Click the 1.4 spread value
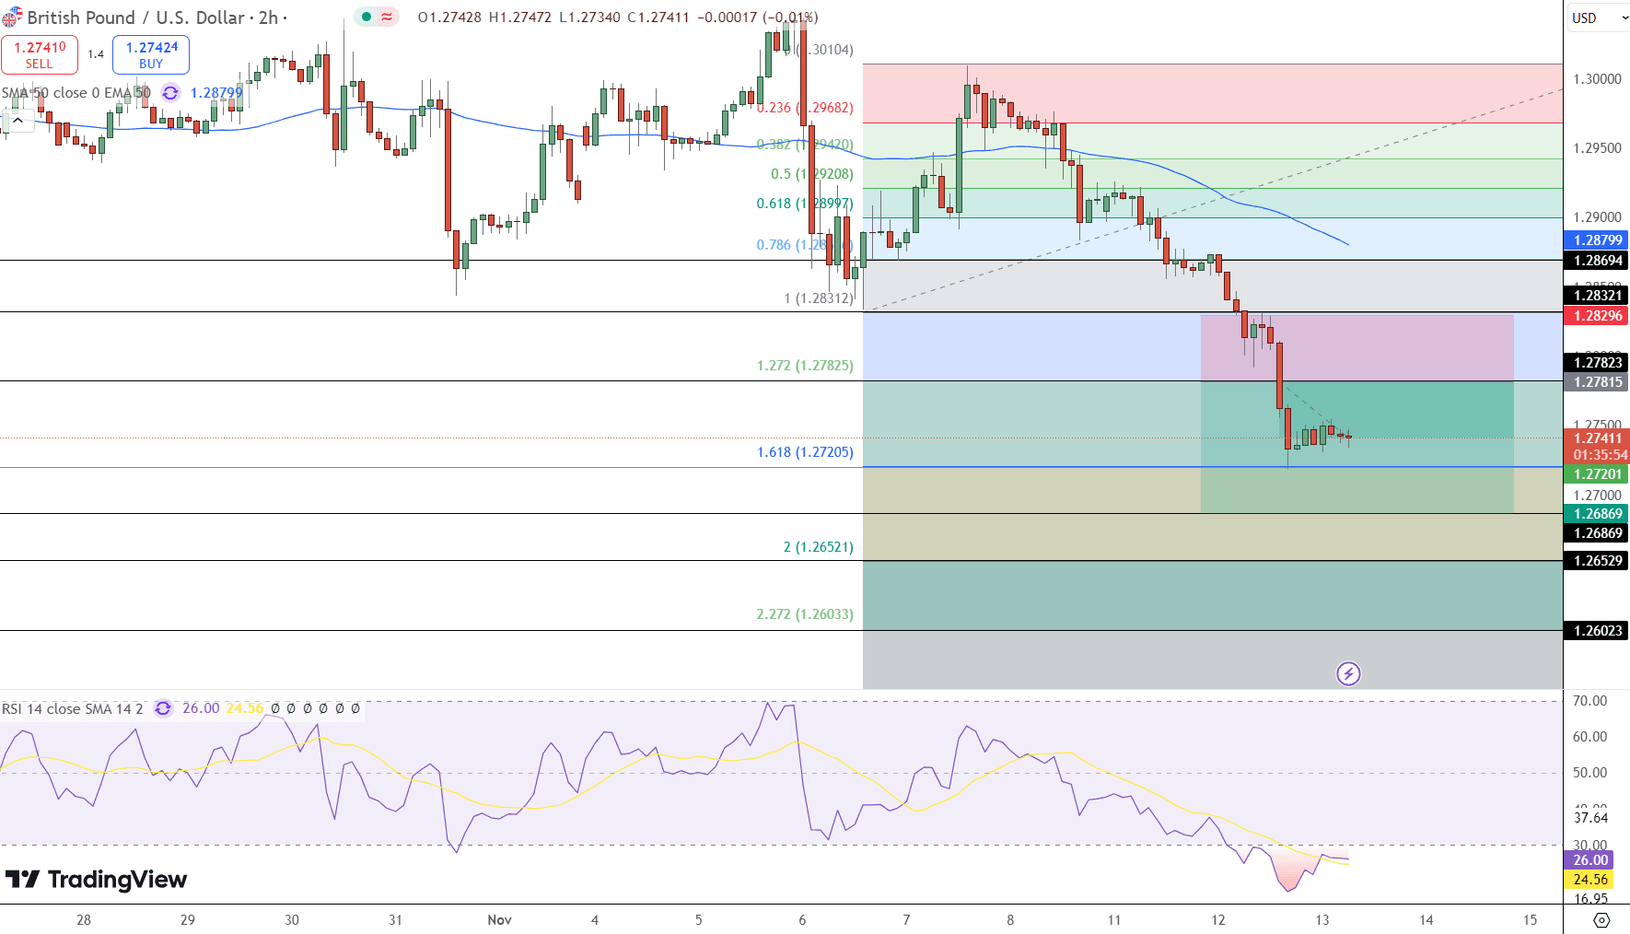 pyautogui.click(x=96, y=54)
